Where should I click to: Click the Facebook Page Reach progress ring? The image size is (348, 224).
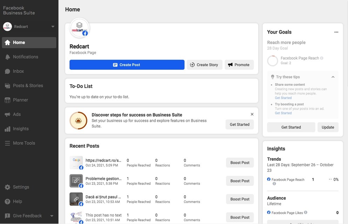(x=273, y=61)
